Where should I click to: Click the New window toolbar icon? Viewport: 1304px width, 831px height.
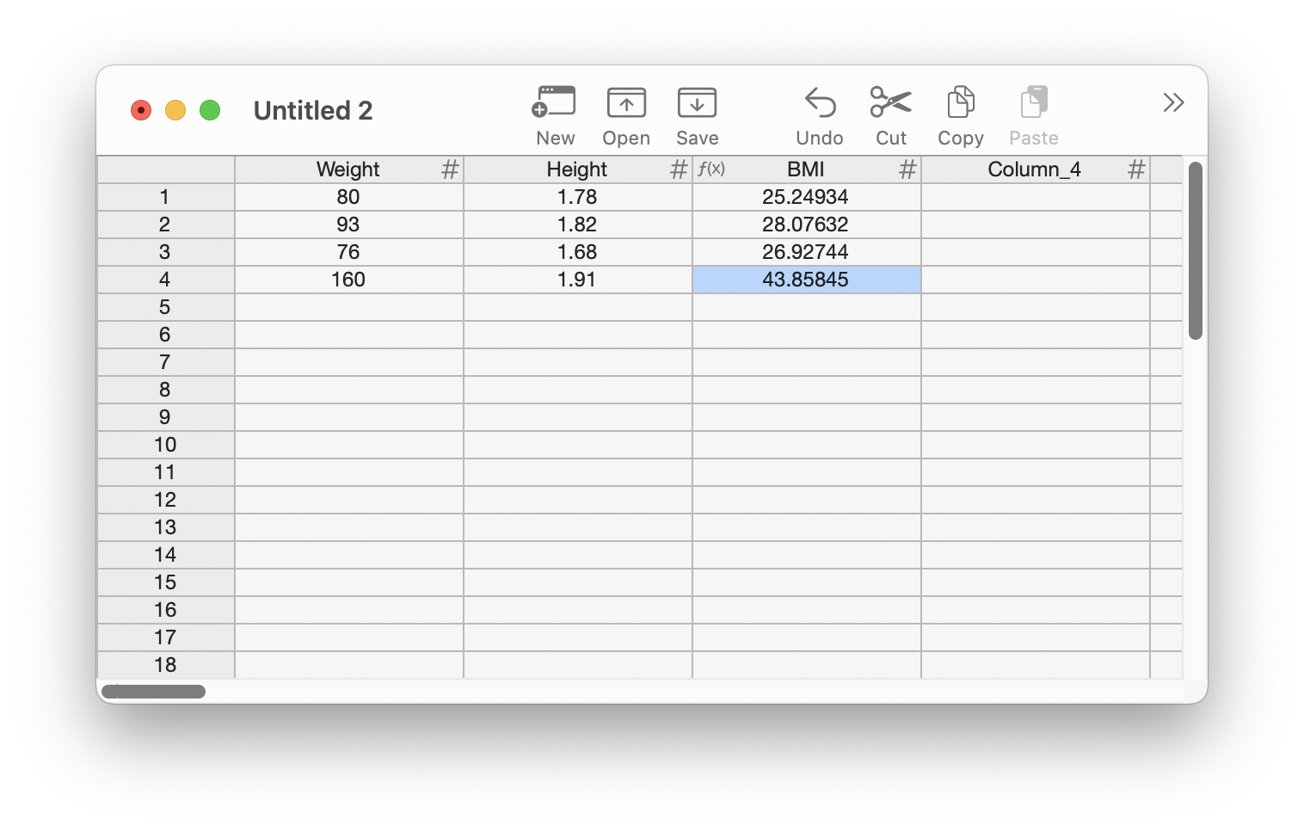click(x=554, y=103)
